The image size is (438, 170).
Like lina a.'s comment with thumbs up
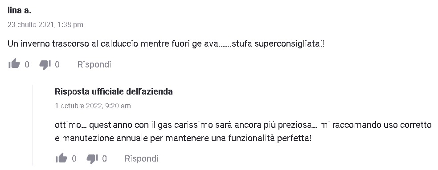(x=14, y=64)
